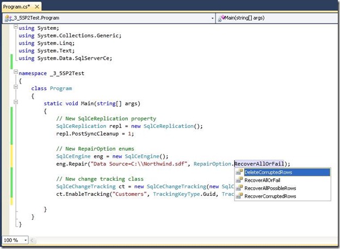Open the _3_5SP2Test.Program types dropdown

(x=211, y=18)
